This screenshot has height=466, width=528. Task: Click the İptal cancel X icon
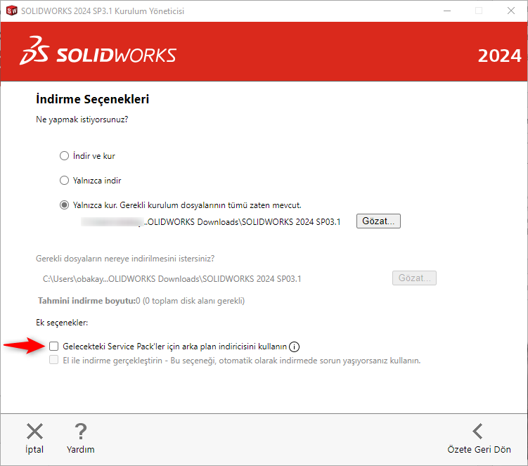[x=34, y=432]
